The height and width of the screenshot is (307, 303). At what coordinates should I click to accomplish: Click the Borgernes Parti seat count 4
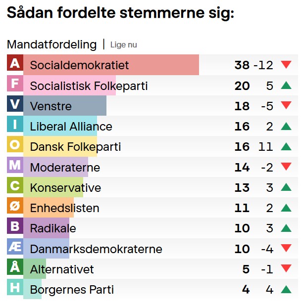(x=246, y=290)
